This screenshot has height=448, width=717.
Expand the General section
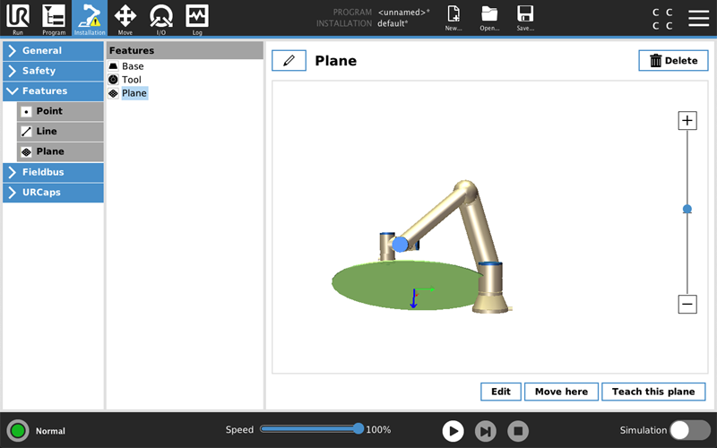point(53,51)
